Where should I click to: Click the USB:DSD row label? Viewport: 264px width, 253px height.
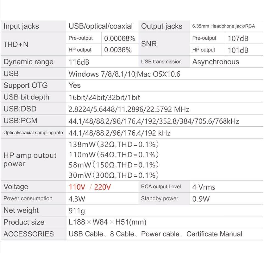pyautogui.click(x=20, y=109)
